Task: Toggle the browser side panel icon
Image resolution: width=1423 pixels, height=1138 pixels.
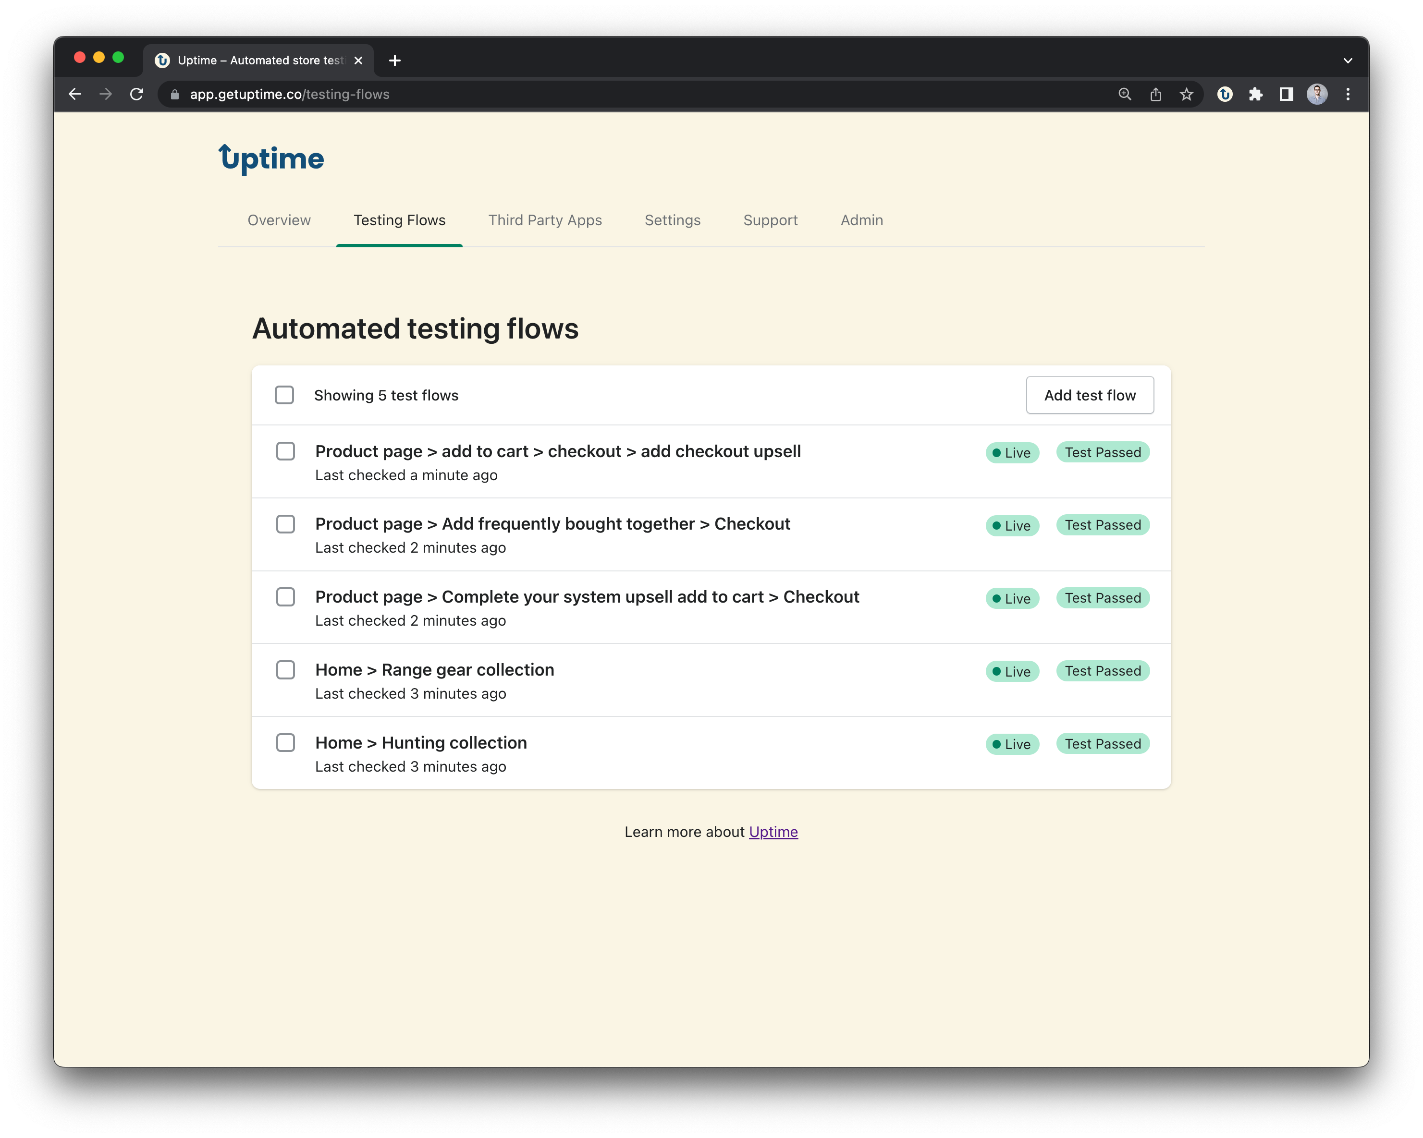Action: (x=1287, y=94)
